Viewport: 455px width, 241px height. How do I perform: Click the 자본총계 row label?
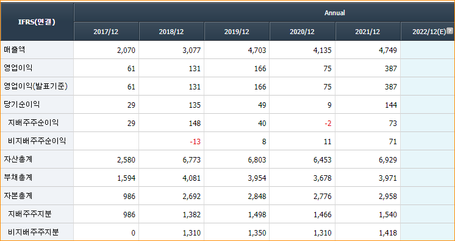[x=18, y=196]
